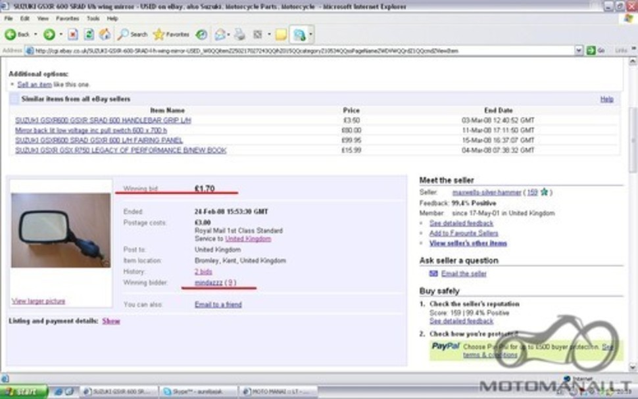Click 'See detailed feedback' under Buy safely
The image size is (638, 399).
click(x=462, y=321)
